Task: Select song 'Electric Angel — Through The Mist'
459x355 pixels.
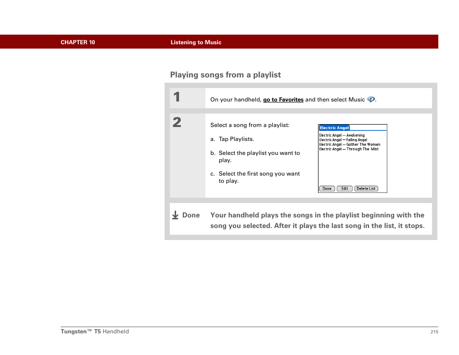Action: click(349, 149)
